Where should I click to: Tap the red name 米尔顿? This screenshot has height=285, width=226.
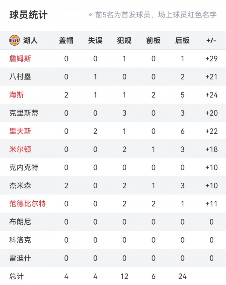tap(20, 149)
